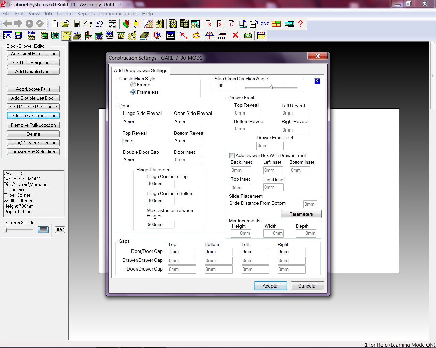The image size is (436, 348).
Task: Click the Slab Grain Direction Angle slider
Action: [271, 87]
